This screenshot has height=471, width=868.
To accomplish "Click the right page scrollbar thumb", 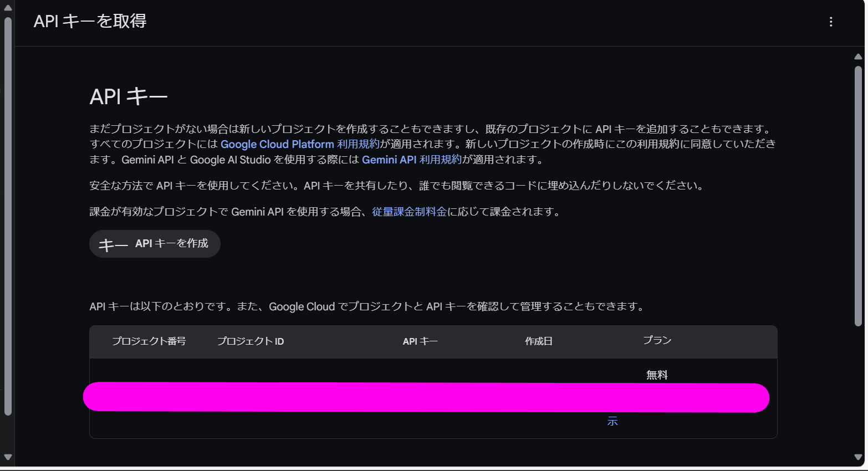I will [x=858, y=194].
